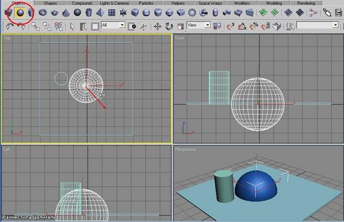
Task: Click the Top viewport label
Action: click(7, 38)
